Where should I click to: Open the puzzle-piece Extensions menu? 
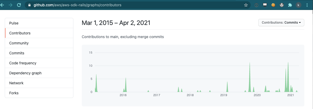point(290,5)
